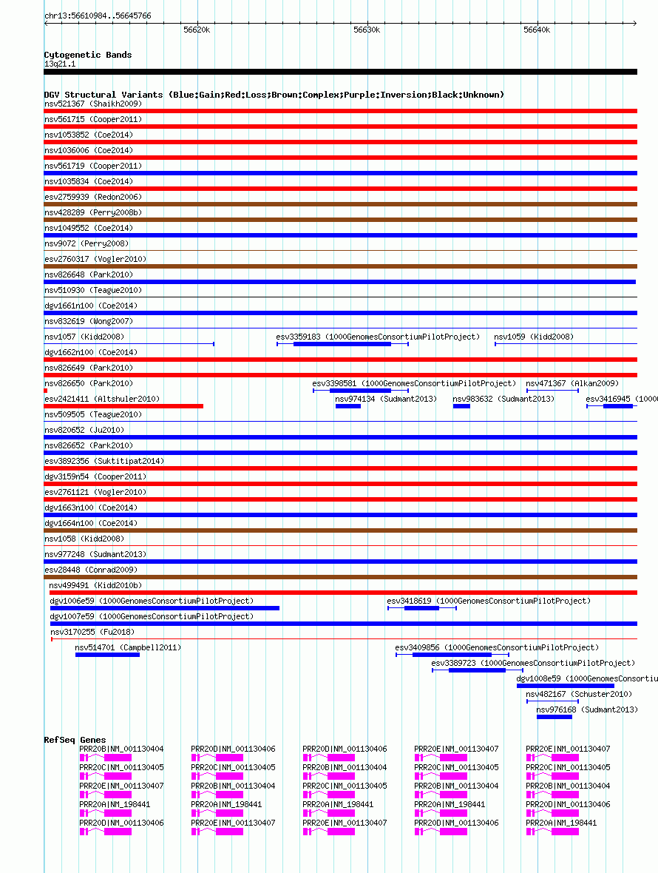Open the nsv1053852 (Coe2014) variant label
Screen dimensions: 658x873
click(89, 135)
